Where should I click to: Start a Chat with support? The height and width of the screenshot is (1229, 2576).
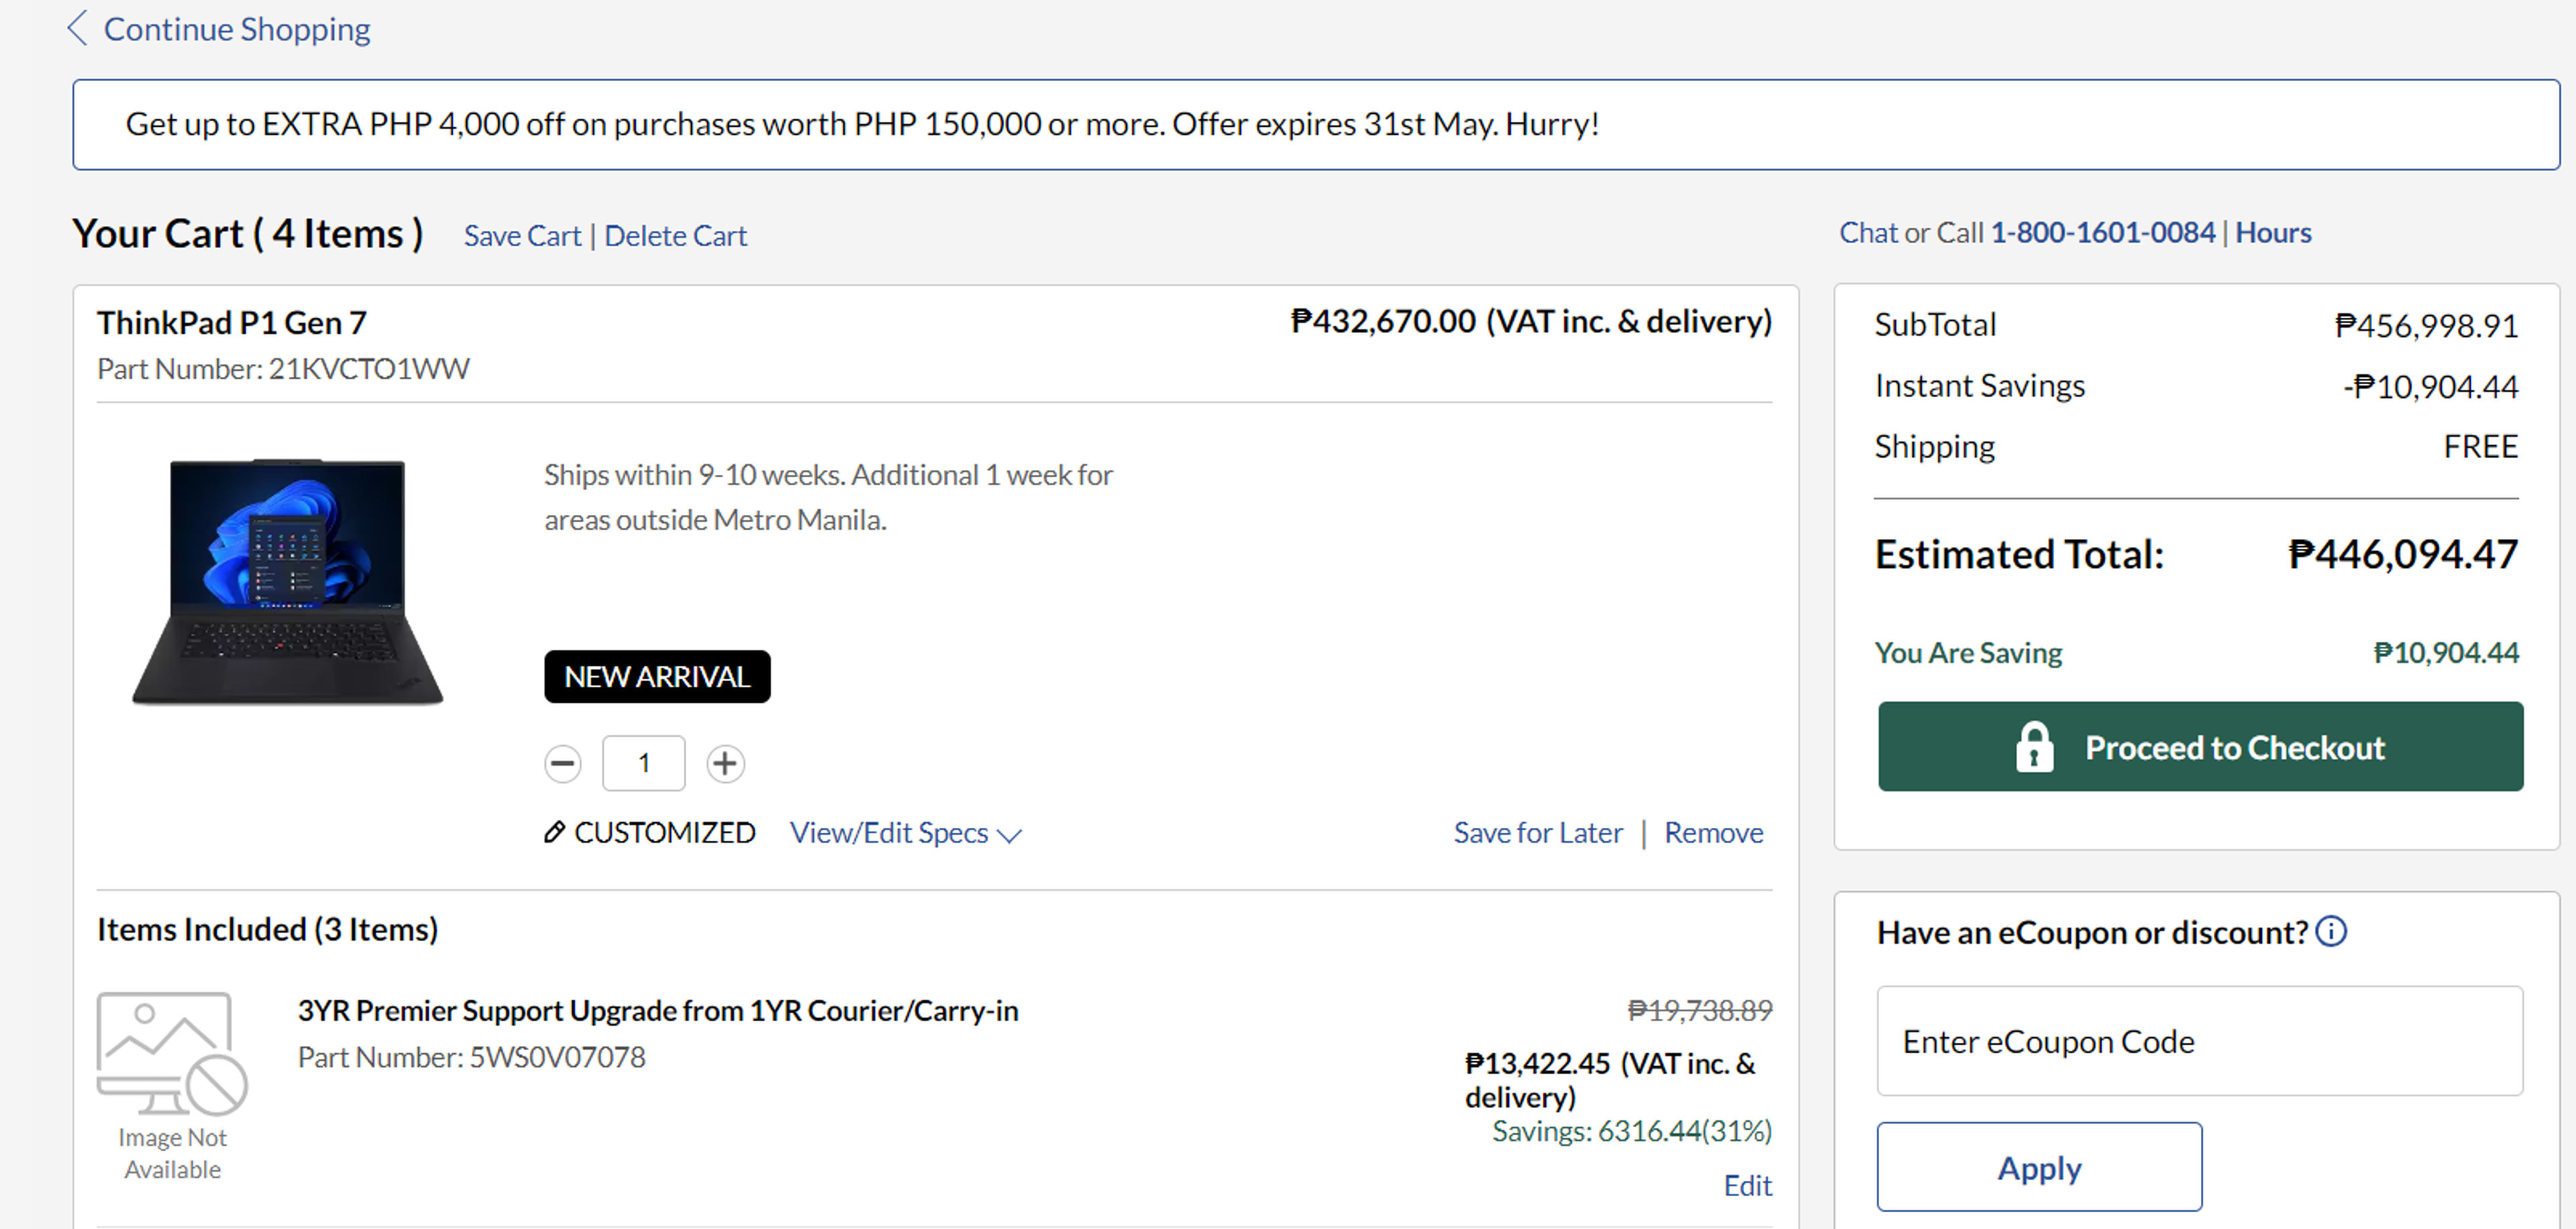tap(1869, 232)
